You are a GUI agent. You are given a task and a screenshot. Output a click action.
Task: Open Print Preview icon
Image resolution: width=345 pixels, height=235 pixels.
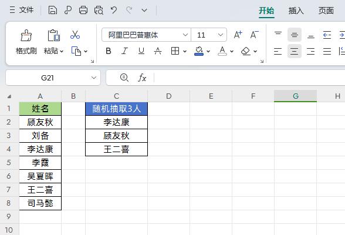(99, 11)
